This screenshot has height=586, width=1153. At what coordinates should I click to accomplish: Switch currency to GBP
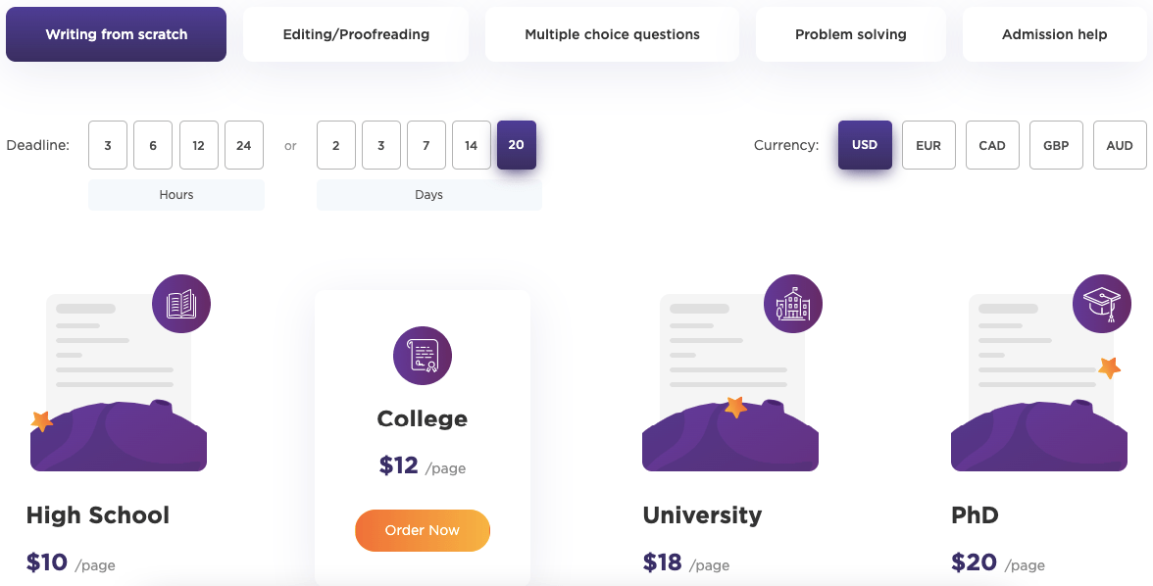coord(1056,145)
